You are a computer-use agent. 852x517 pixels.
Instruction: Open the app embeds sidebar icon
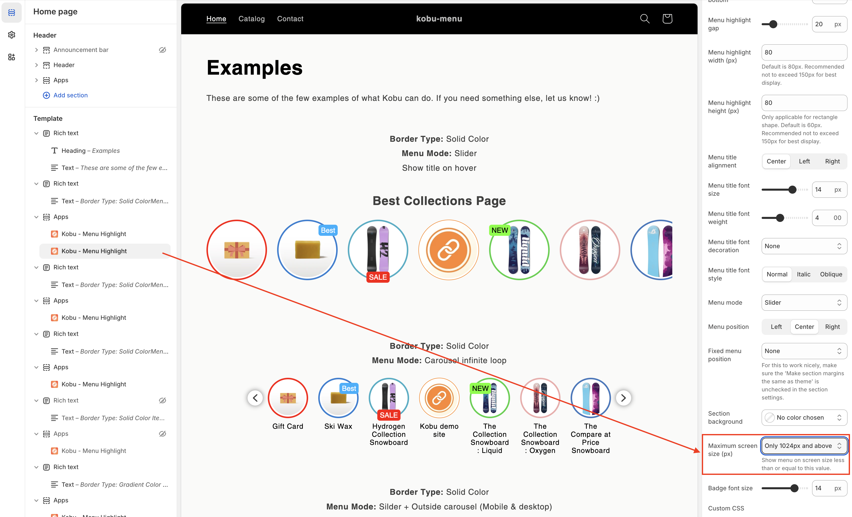11,57
